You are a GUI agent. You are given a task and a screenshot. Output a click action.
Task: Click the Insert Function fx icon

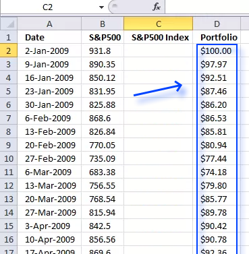[156, 7]
